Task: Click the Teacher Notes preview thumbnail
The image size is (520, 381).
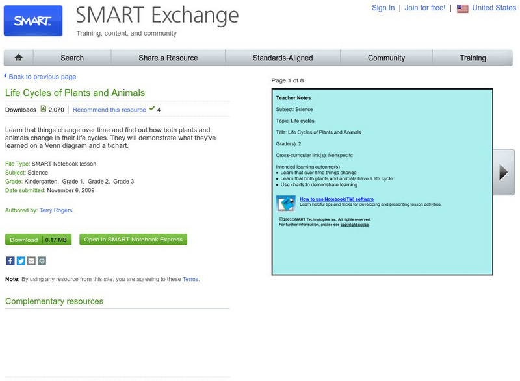Action: click(382, 182)
